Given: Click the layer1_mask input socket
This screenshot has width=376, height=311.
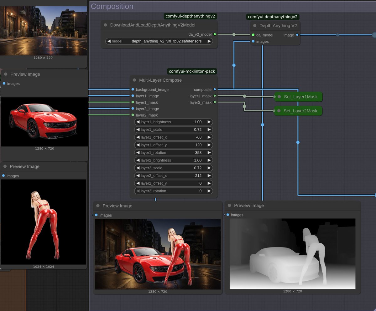Looking at the screenshot, I should (133, 102).
